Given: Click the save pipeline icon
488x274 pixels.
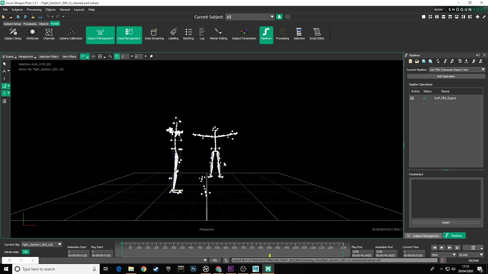Looking at the screenshot, I should tap(424, 61).
